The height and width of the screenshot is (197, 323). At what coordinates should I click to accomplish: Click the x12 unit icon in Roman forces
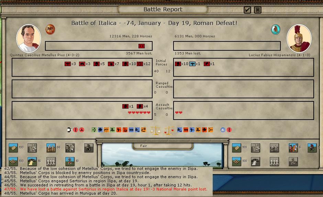point(140,64)
